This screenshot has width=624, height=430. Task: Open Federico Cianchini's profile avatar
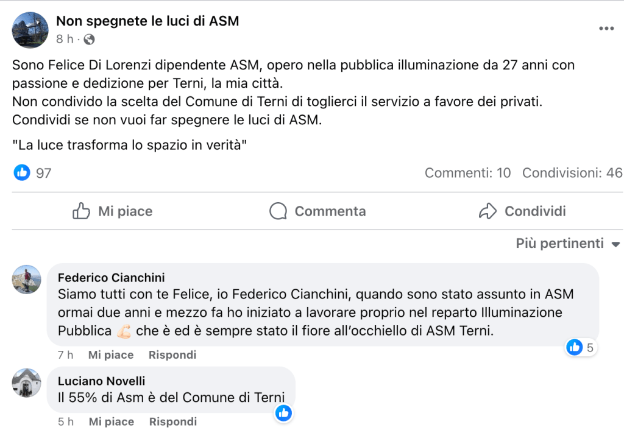point(27,280)
